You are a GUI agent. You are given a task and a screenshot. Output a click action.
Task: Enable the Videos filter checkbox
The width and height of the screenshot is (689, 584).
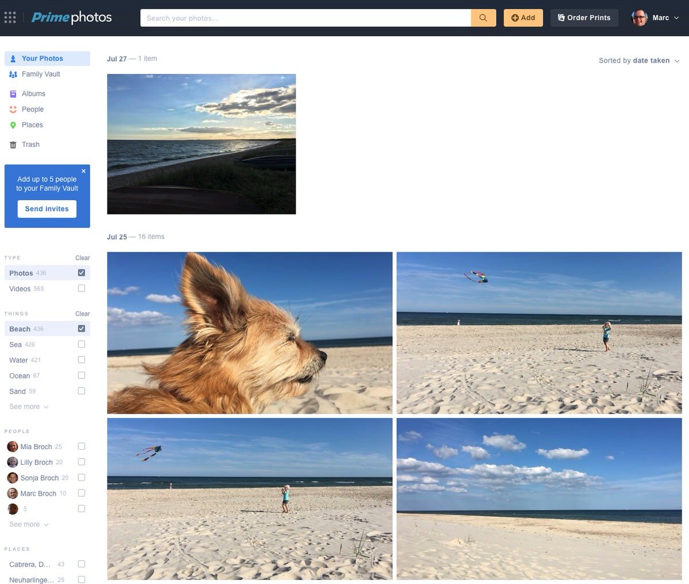[81, 288]
